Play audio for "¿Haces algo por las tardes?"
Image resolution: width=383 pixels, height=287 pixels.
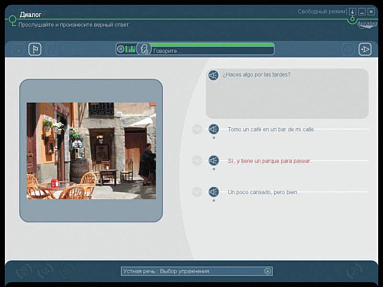[x=213, y=75]
